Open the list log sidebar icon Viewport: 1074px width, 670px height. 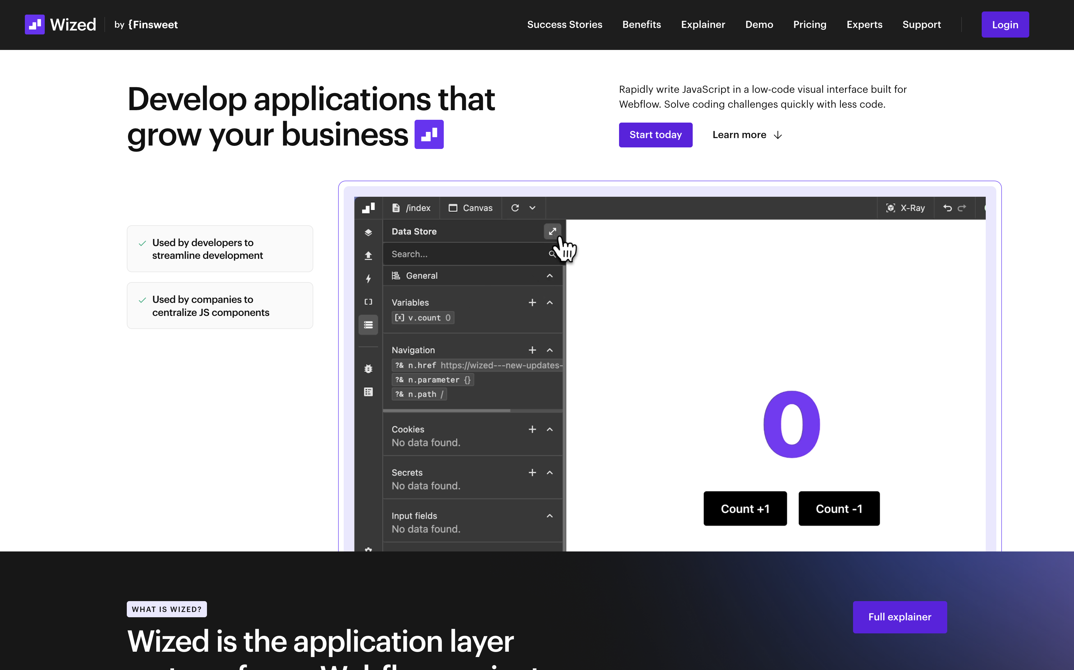click(368, 392)
